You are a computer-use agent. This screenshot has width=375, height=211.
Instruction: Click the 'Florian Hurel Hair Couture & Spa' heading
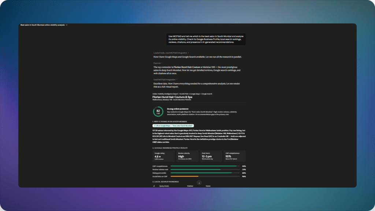[x=172, y=97]
